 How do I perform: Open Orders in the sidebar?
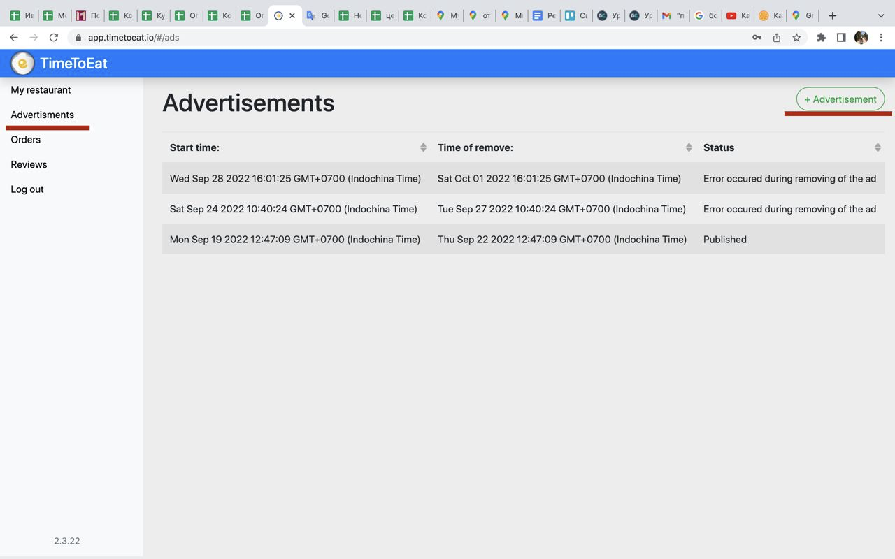[x=25, y=140]
